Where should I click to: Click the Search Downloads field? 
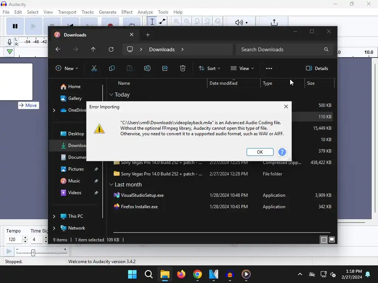point(285,49)
